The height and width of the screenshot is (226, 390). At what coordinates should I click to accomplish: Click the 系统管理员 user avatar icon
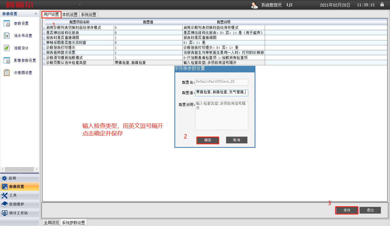click(x=254, y=5)
